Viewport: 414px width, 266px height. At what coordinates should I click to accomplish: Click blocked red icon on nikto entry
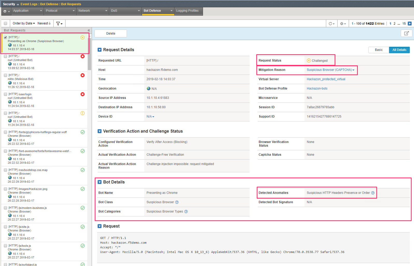(x=83, y=75)
